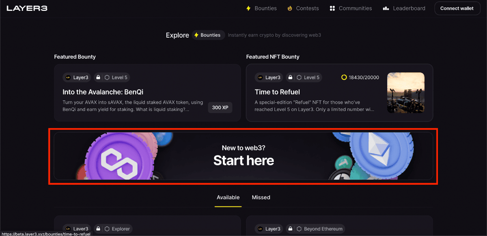The width and height of the screenshot is (487, 236).
Task: Switch to the Missed tab
Action: click(x=261, y=197)
